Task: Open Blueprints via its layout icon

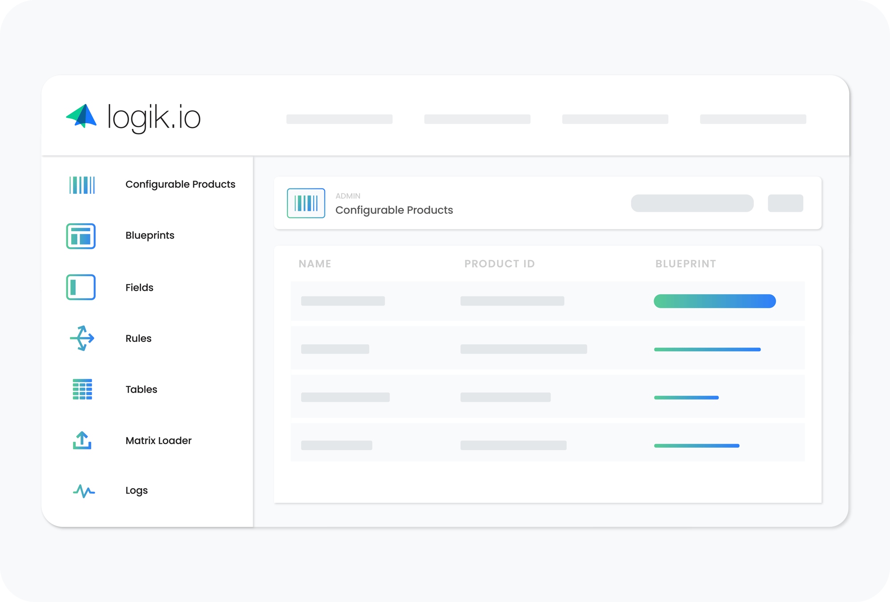Action: 81,236
